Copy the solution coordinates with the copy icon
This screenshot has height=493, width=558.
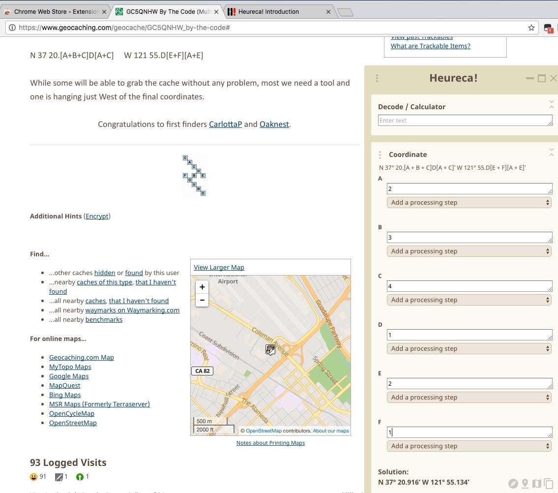548,483
